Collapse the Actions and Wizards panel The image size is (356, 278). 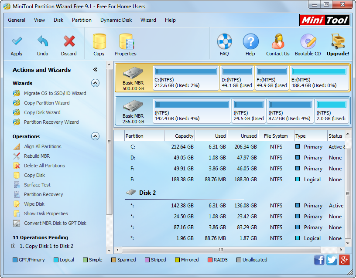[96, 70]
